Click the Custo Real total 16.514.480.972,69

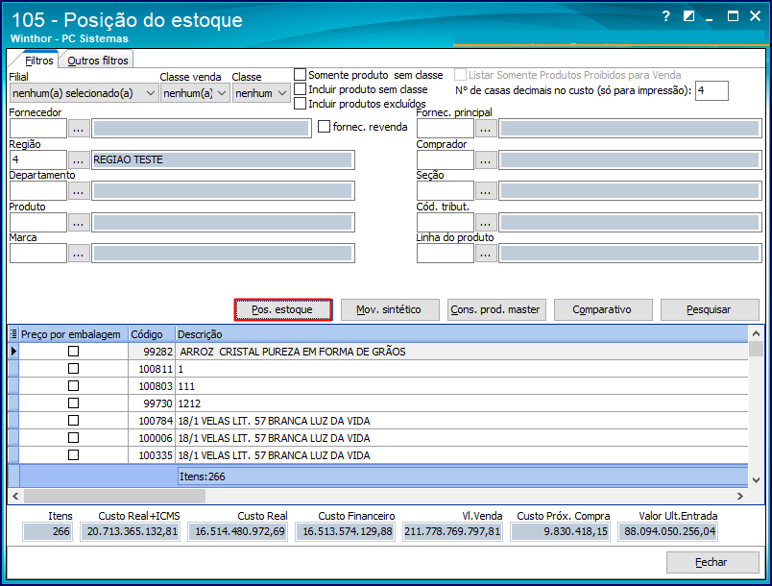click(x=240, y=531)
